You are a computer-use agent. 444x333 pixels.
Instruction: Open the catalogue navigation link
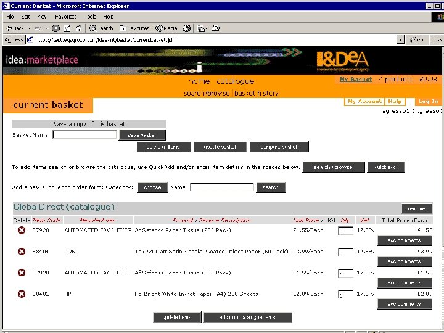[236, 81]
